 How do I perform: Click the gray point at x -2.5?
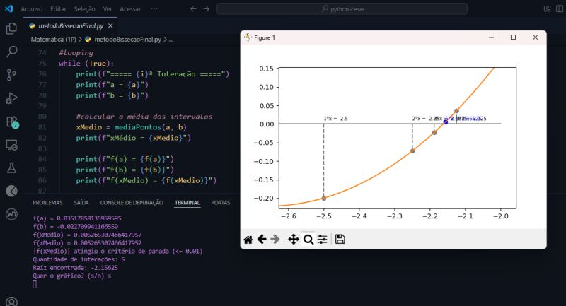[x=324, y=199]
